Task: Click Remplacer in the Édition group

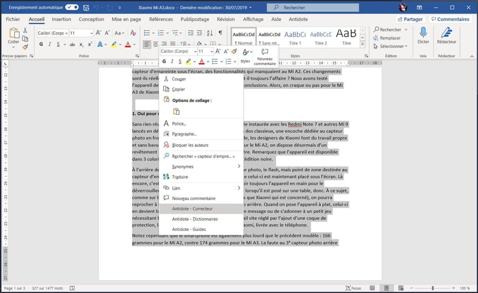Action: 387,38
